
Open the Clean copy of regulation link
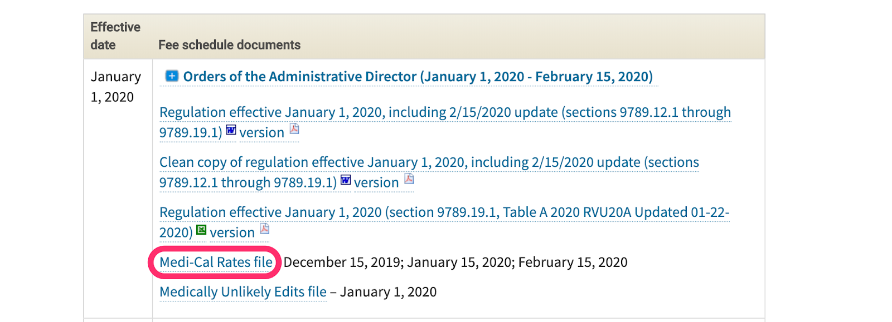click(x=429, y=172)
